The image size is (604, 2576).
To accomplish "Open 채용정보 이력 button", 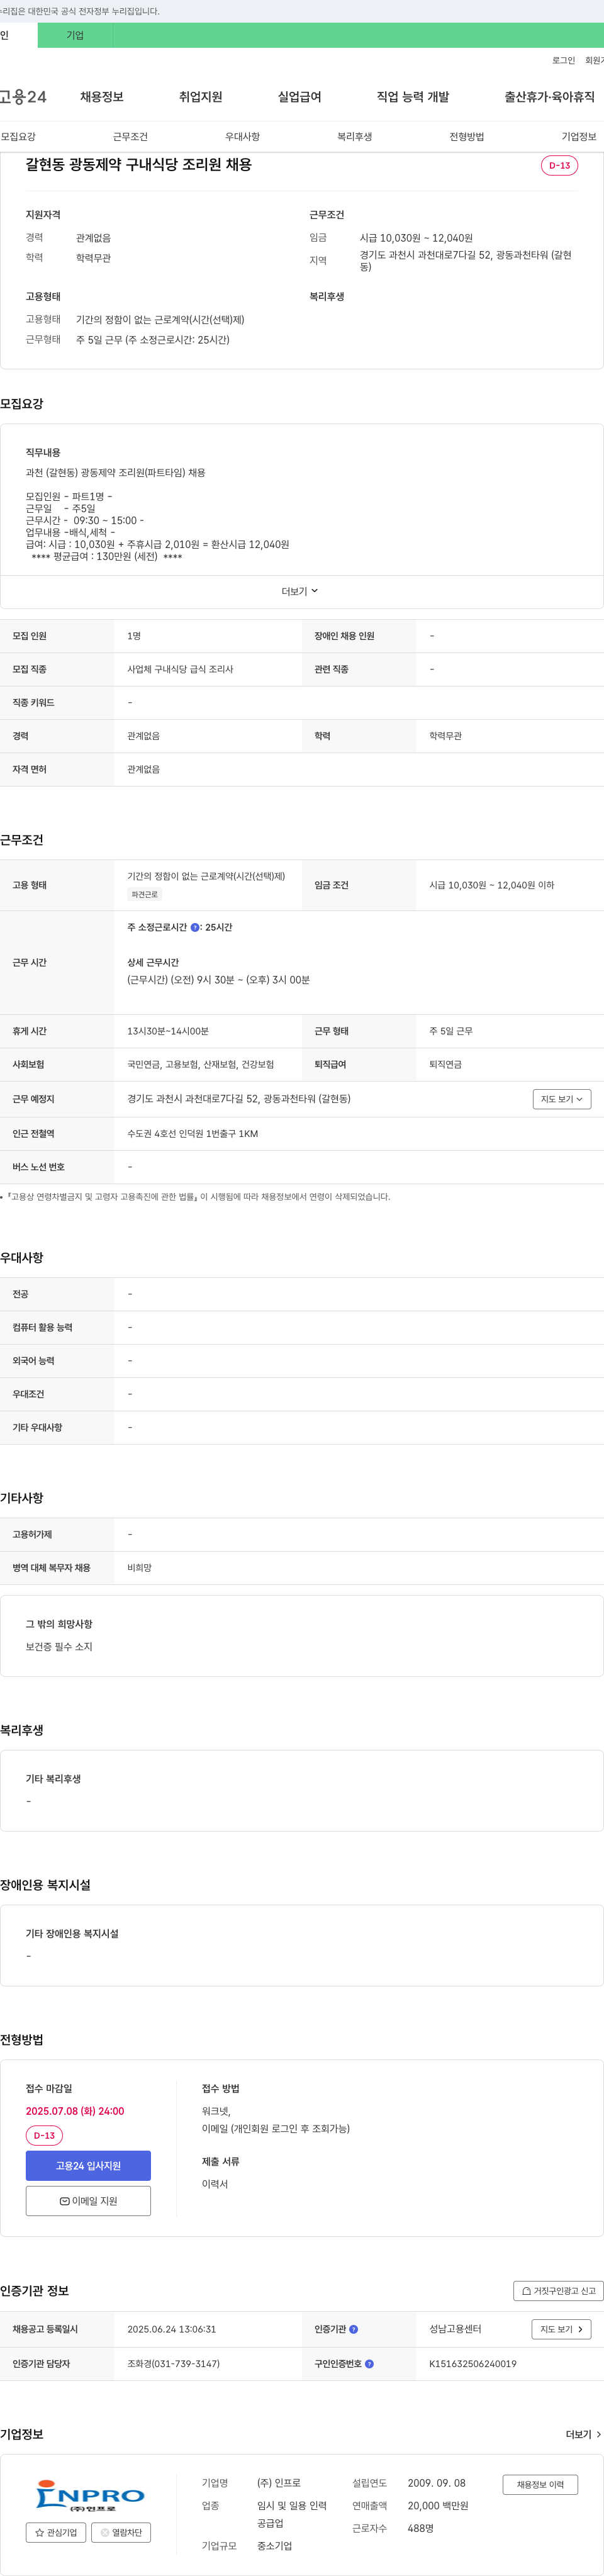I will coord(540,2484).
